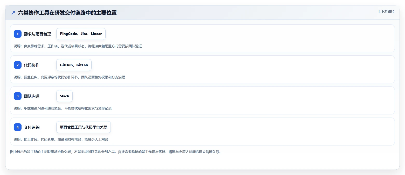Click the number 2 step badge
405x175 pixels.
(18, 65)
